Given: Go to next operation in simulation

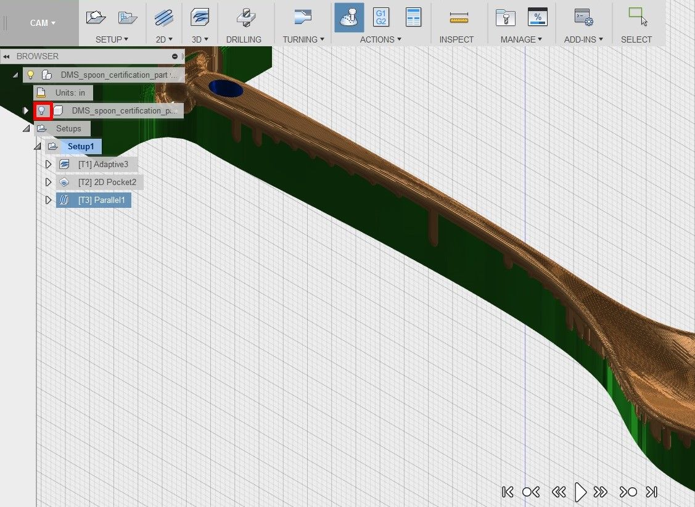Looking at the screenshot, I should click(x=628, y=492).
